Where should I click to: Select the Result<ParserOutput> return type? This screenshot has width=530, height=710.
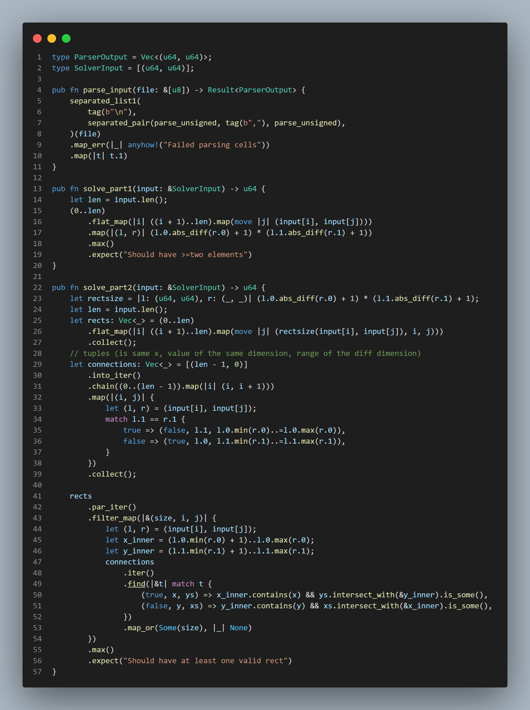(x=252, y=90)
